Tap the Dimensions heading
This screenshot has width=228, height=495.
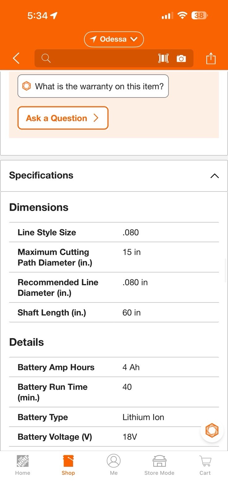click(39, 207)
